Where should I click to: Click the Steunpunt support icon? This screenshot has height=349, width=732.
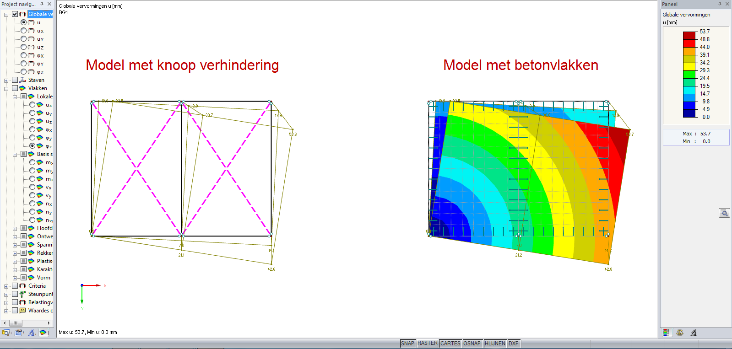[x=22, y=294]
